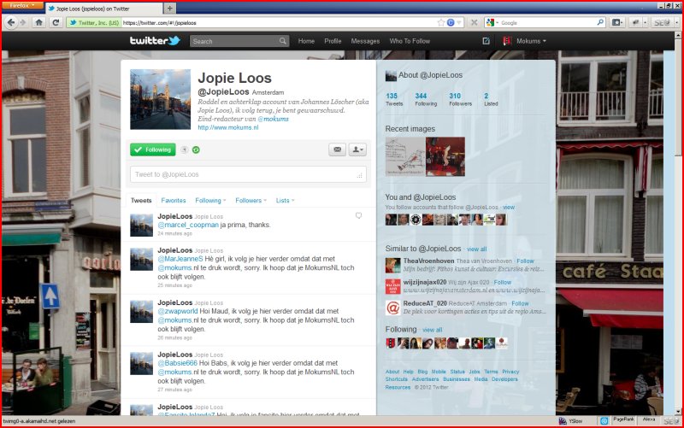684x428 pixels.
Task: Click TheaVroenhoven avatar picture
Action: (392, 265)
